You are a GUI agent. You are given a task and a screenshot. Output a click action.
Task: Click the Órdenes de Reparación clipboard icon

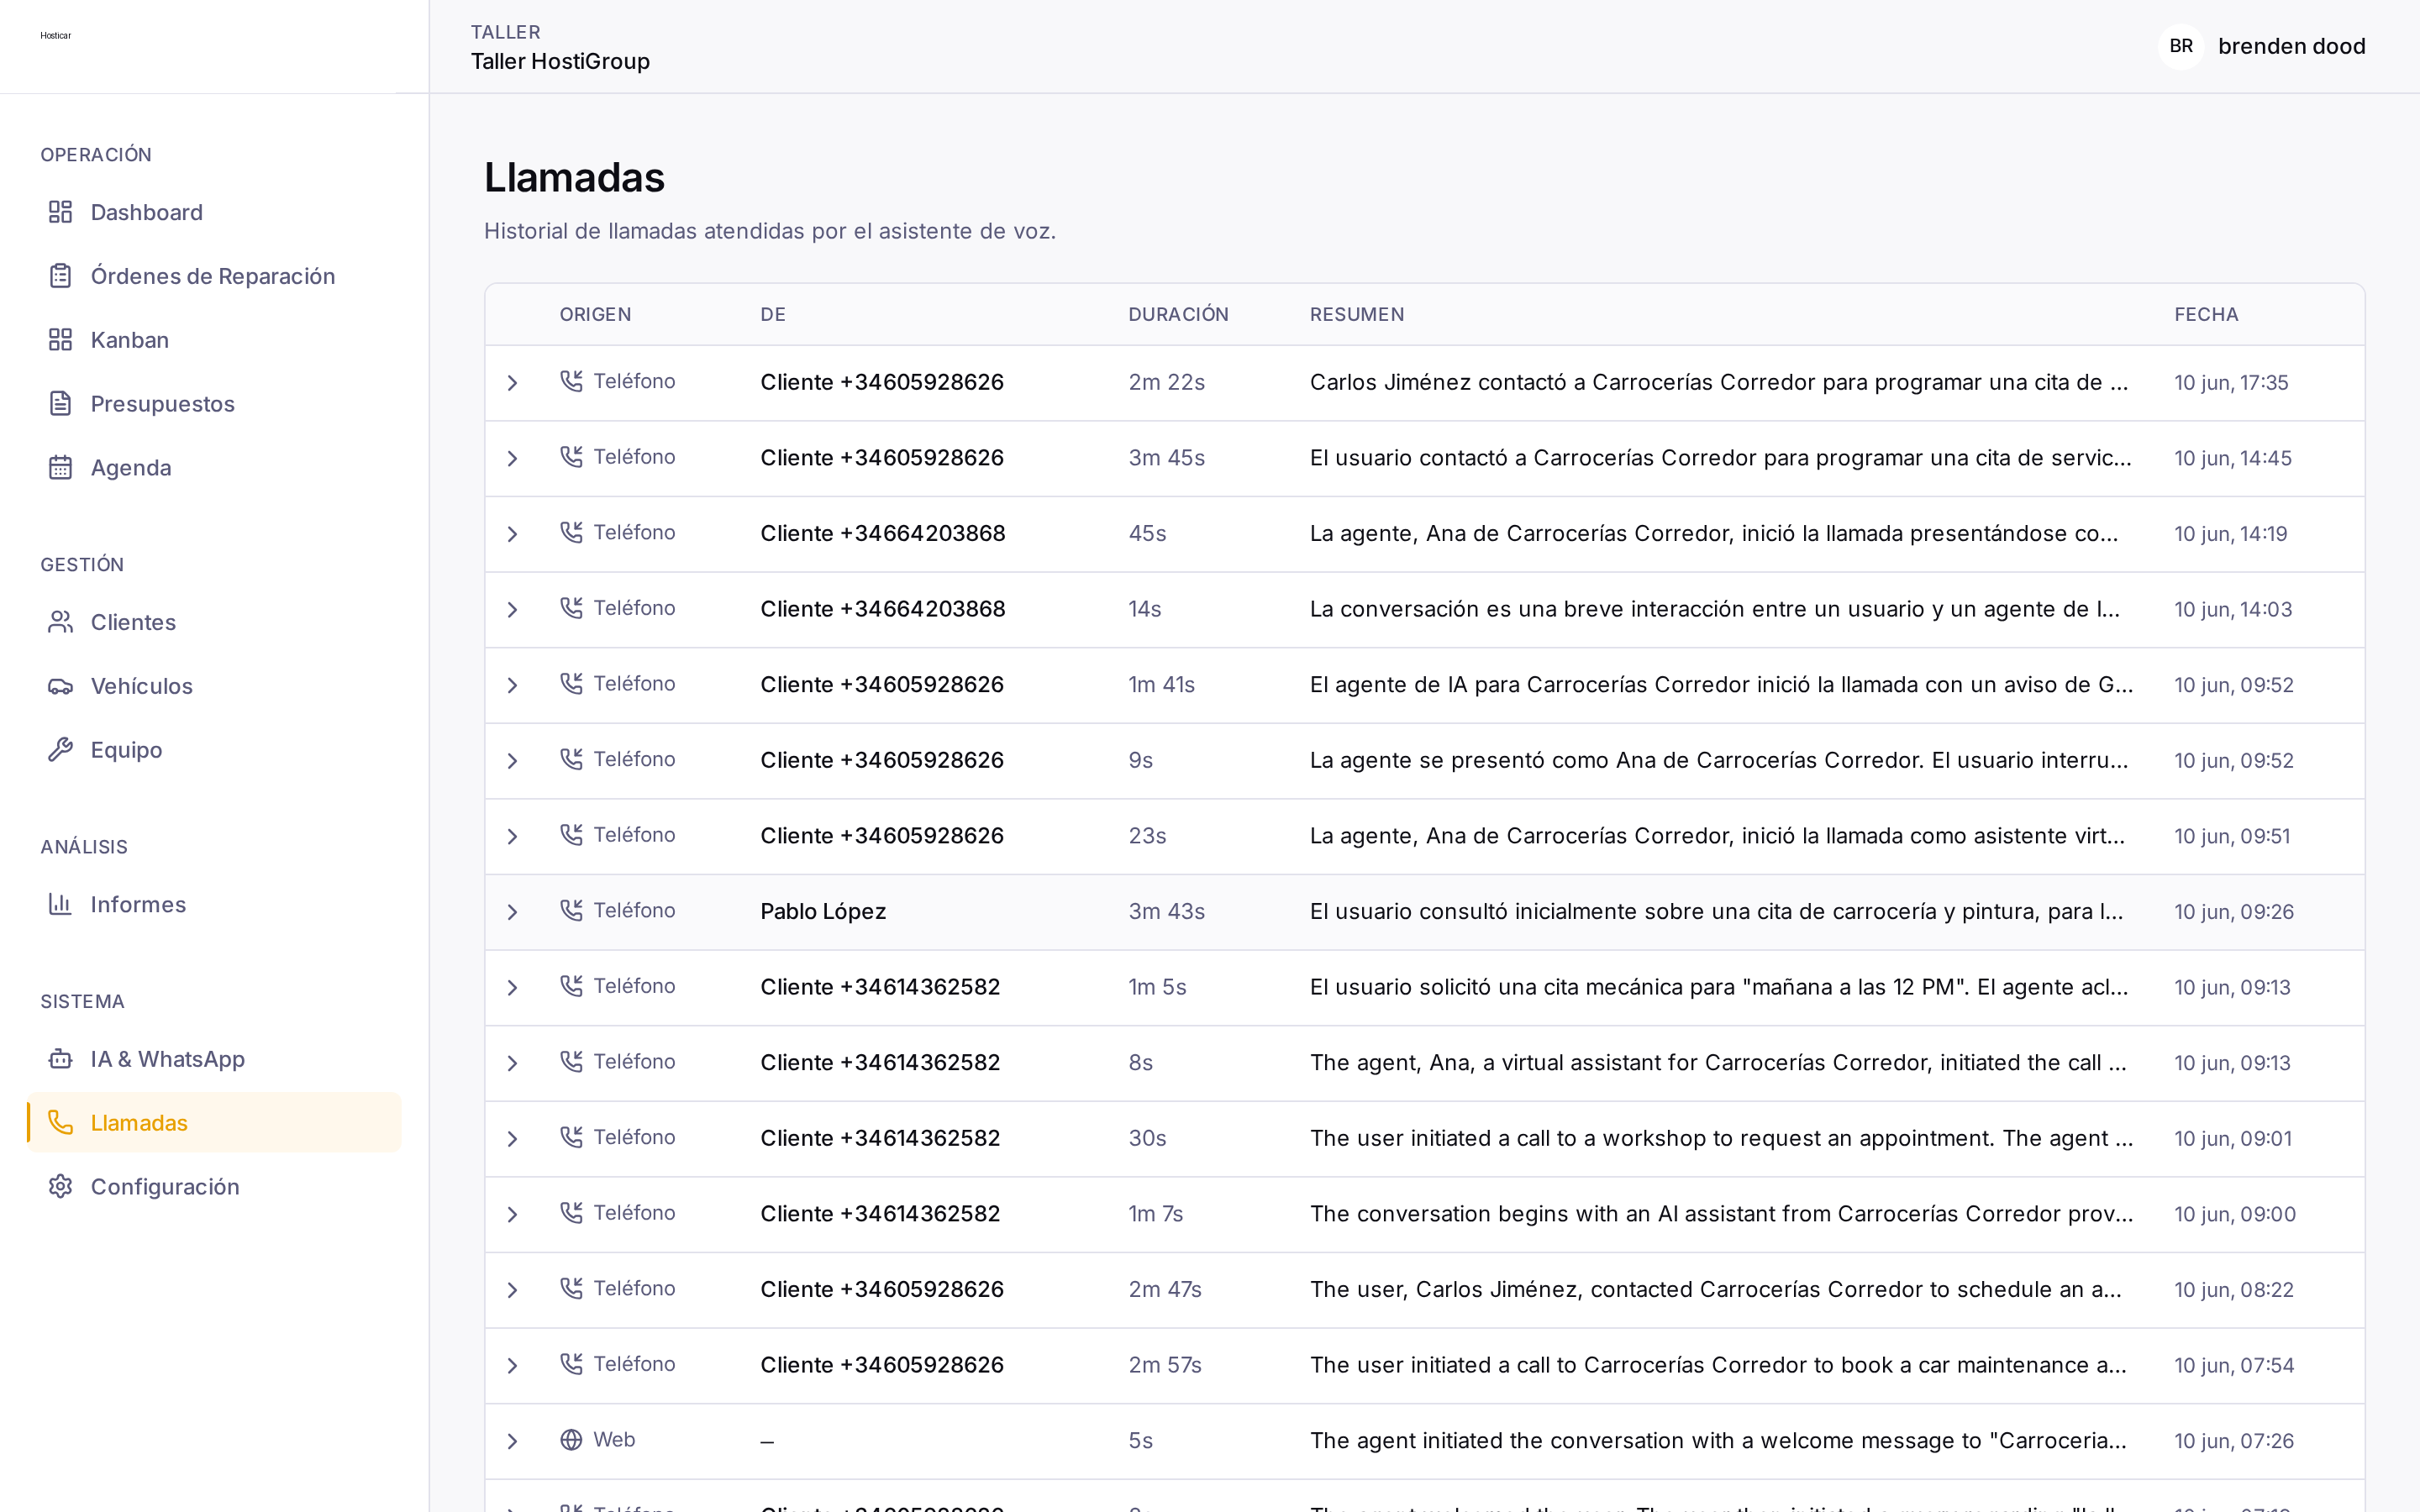(x=60, y=276)
